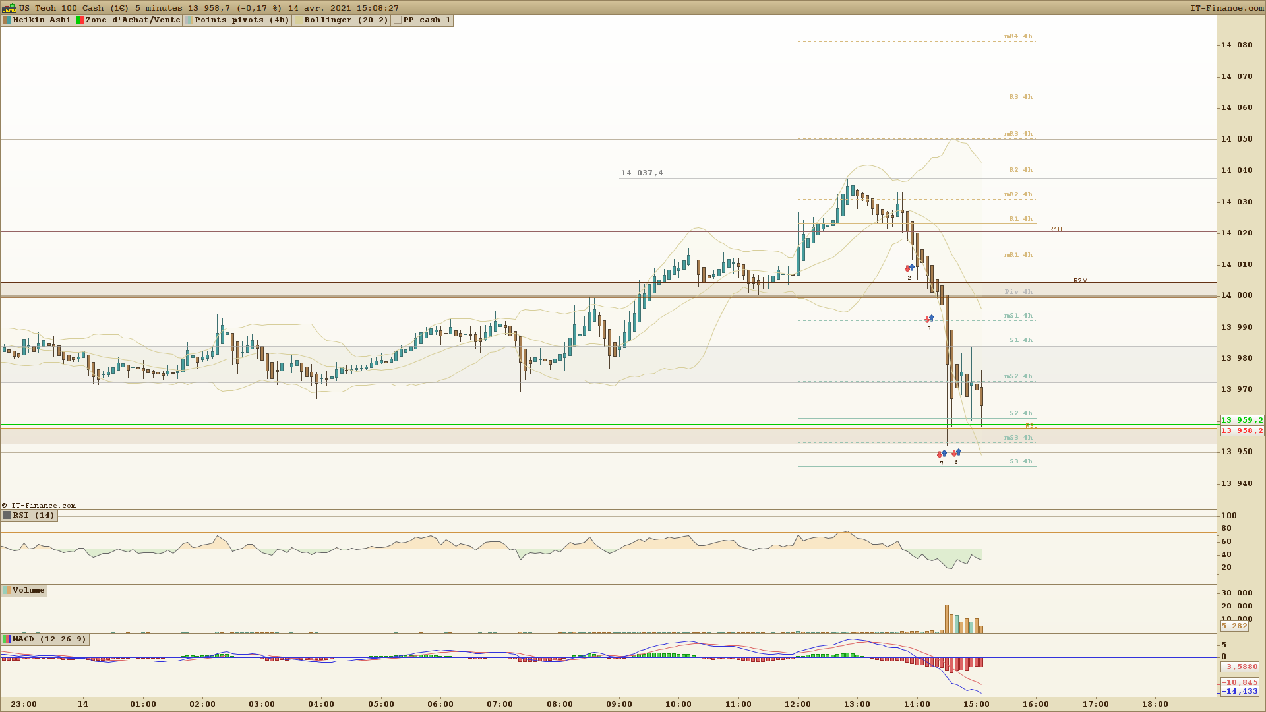1266x712 pixels.
Task: Click the red-green Zone d'Achat/Vente icon
Action: [80, 20]
